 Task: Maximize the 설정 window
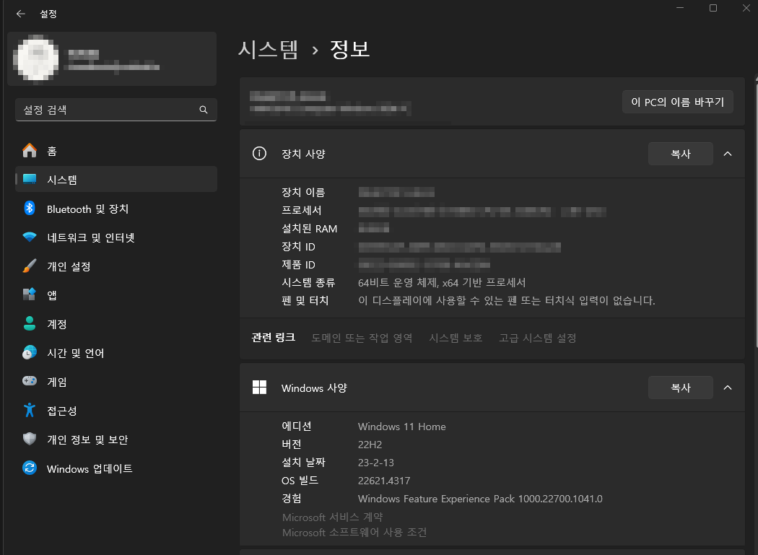(713, 8)
